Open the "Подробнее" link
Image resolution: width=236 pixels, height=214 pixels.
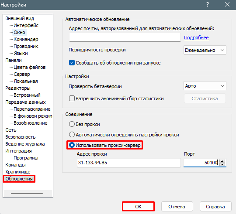196,37
